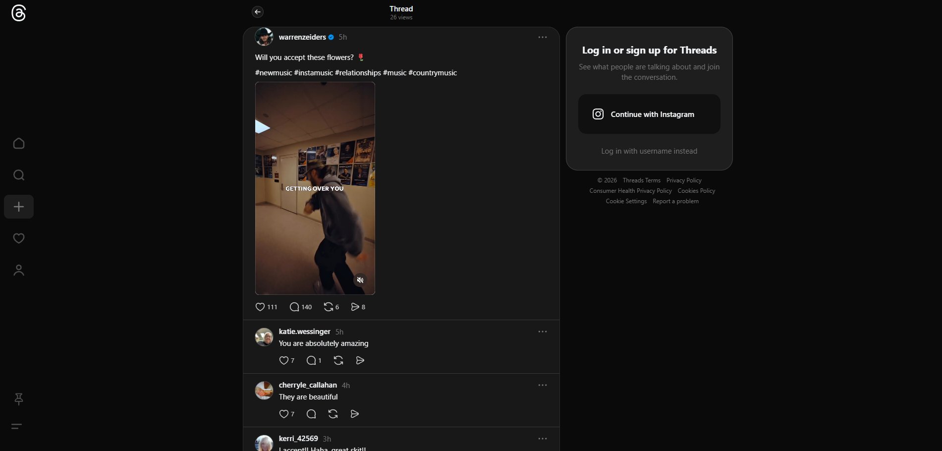Open Activity heart icon in sidebar
The image size is (942, 451).
(19, 238)
